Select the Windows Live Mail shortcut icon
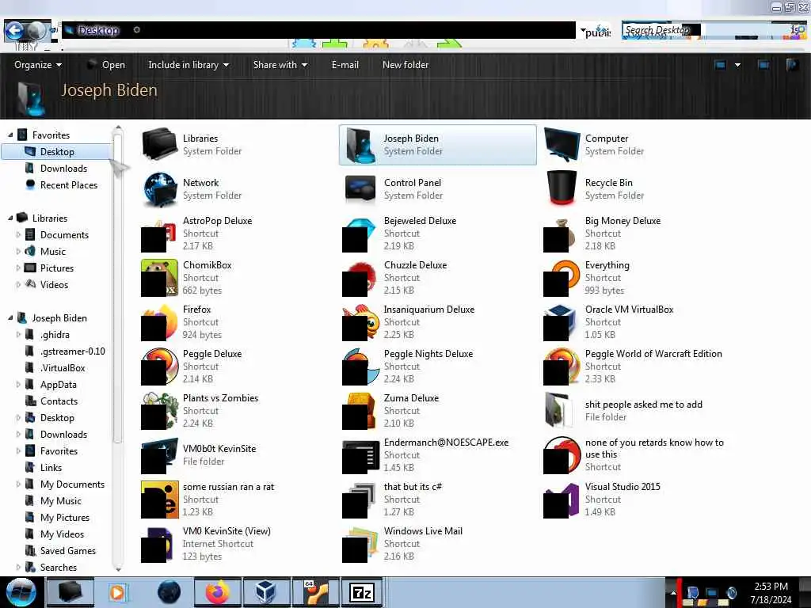This screenshot has height=608, width=811. (x=360, y=544)
